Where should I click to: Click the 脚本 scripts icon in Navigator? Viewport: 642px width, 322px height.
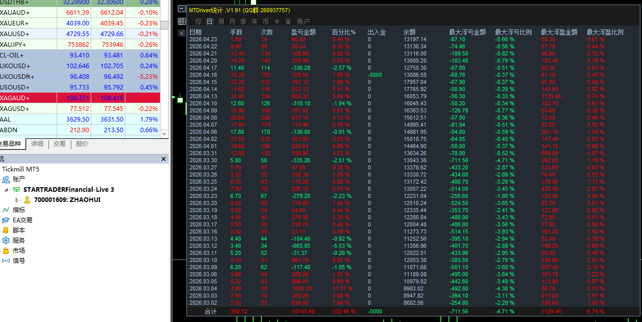tap(6, 230)
